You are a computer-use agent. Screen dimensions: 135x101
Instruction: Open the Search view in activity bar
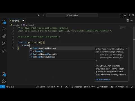pos(4,29)
